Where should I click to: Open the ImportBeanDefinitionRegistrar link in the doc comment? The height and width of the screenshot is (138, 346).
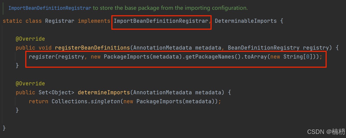50,8
